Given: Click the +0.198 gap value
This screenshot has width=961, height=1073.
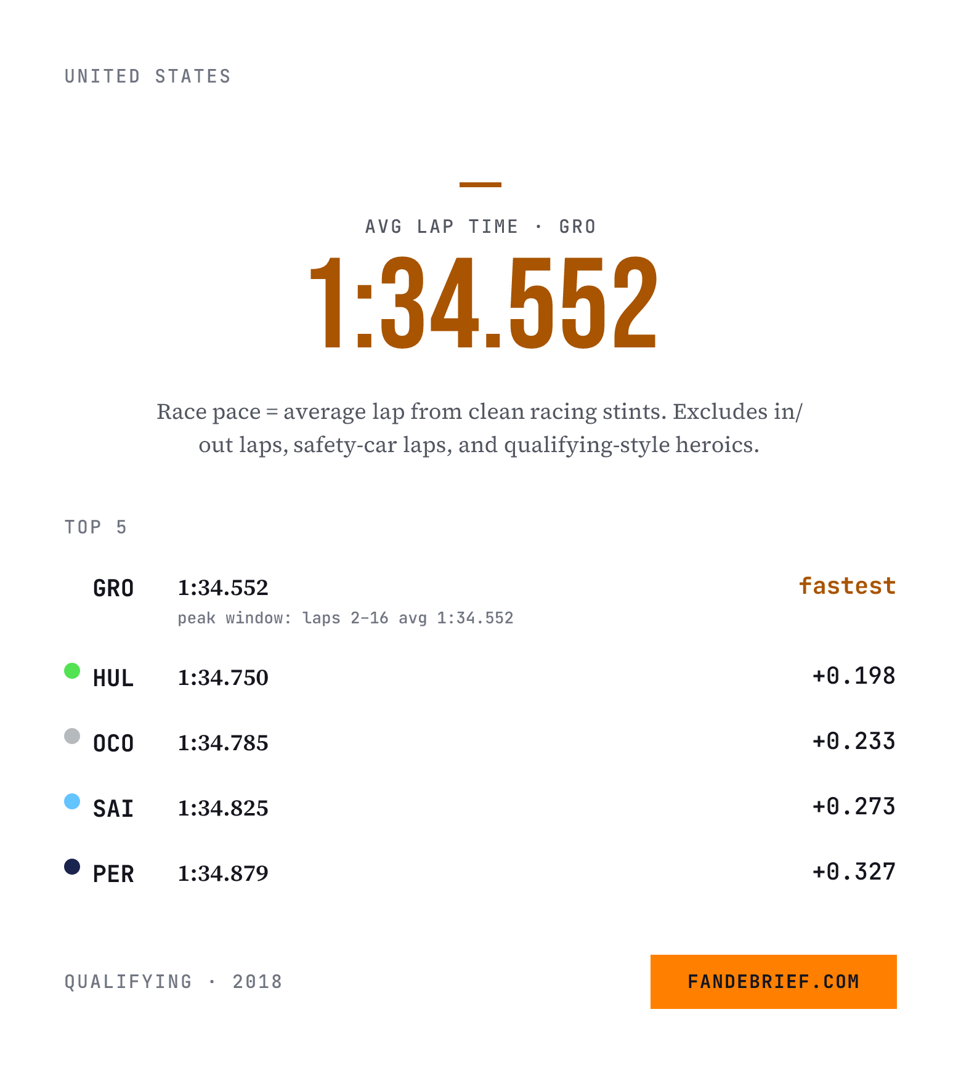Looking at the screenshot, I should click(854, 676).
